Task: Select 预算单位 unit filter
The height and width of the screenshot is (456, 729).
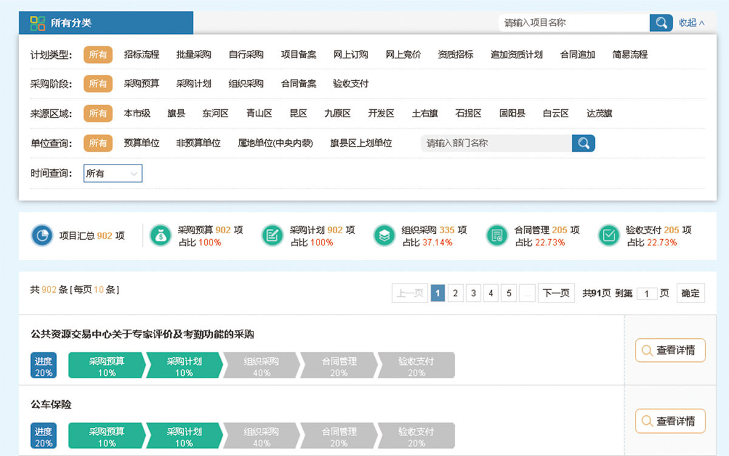Action: pyautogui.click(x=142, y=143)
